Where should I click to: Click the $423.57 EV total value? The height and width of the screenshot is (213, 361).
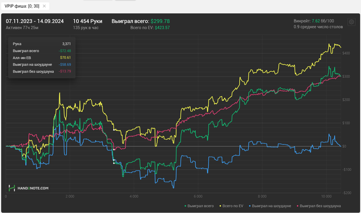click(x=162, y=28)
